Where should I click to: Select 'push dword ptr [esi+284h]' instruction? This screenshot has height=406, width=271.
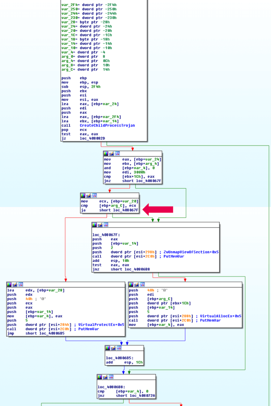(39, 324)
